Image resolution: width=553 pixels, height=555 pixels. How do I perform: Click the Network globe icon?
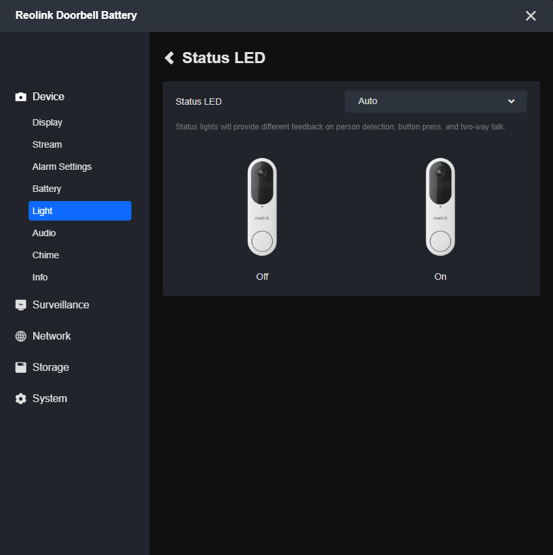21,336
